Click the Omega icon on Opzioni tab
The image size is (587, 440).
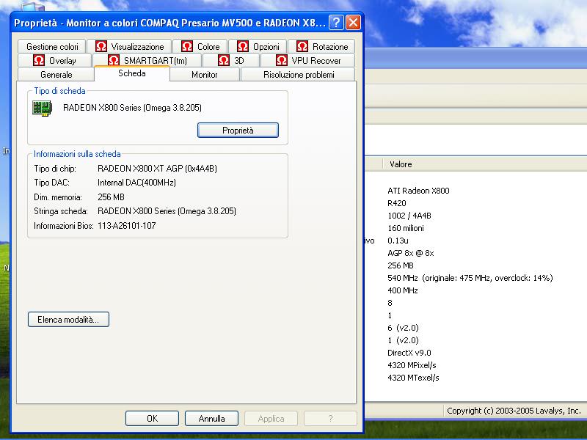(x=243, y=46)
